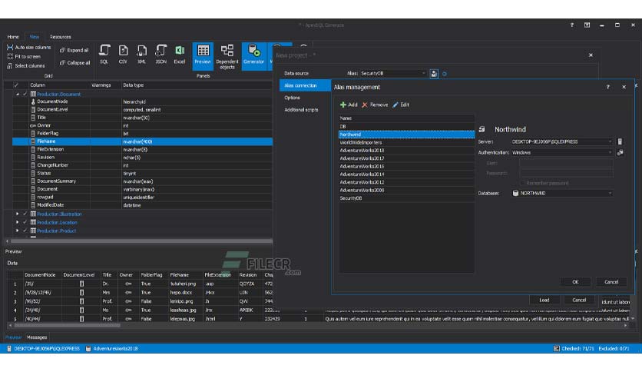Screen dimensions: 642x372
Task: Click Auto size columns in the ribbon
Action: (x=29, y=48)
